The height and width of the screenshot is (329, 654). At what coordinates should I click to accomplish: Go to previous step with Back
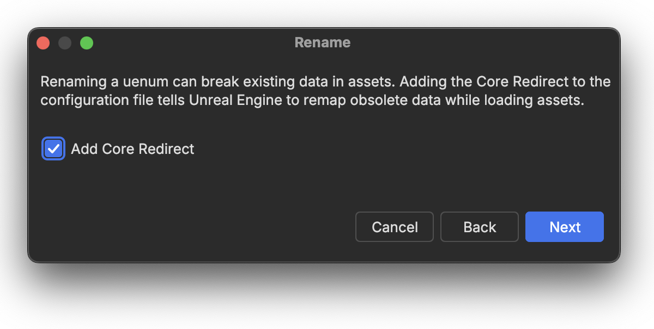[x=480, y=227]
